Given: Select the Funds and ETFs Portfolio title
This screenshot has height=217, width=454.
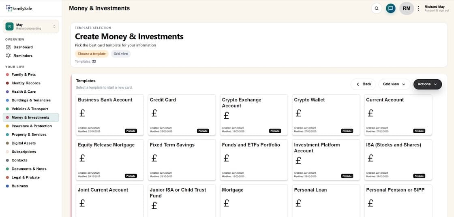Looking at the screenshot, I should click(251, 145).
